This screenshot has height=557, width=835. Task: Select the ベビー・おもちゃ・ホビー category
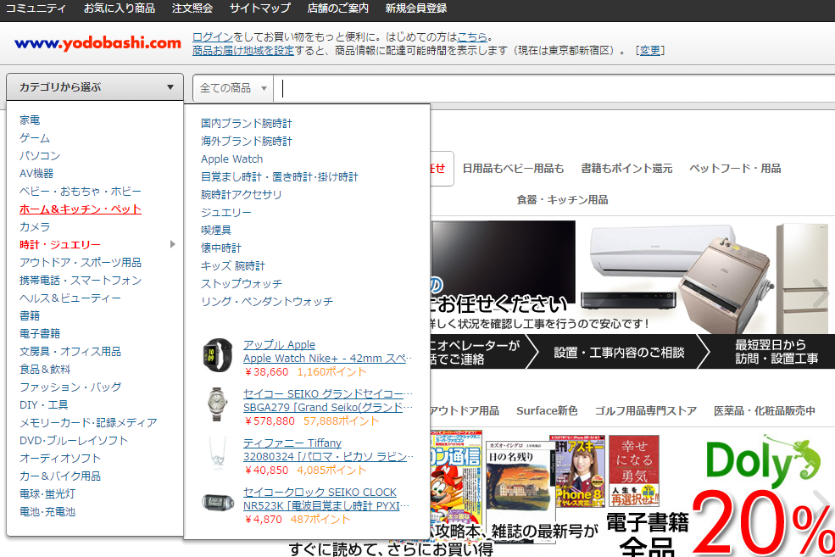81,191
